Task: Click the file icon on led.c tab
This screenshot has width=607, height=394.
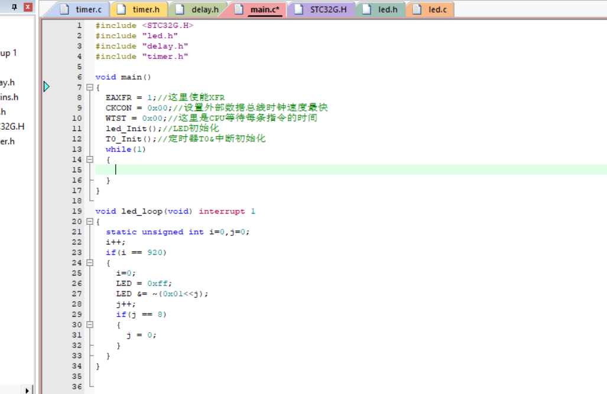Action: pyautogui.click(x=417, y=9)
